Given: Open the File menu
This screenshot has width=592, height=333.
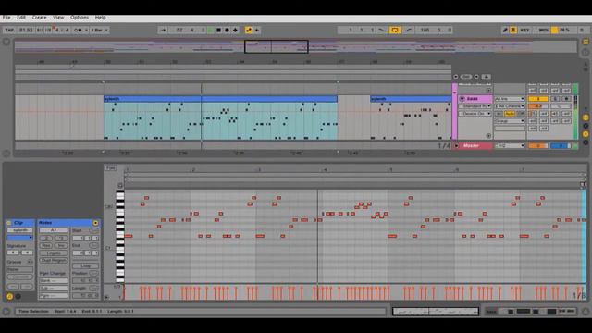Looking at the screenshot, I should click(x=6, y=18).
